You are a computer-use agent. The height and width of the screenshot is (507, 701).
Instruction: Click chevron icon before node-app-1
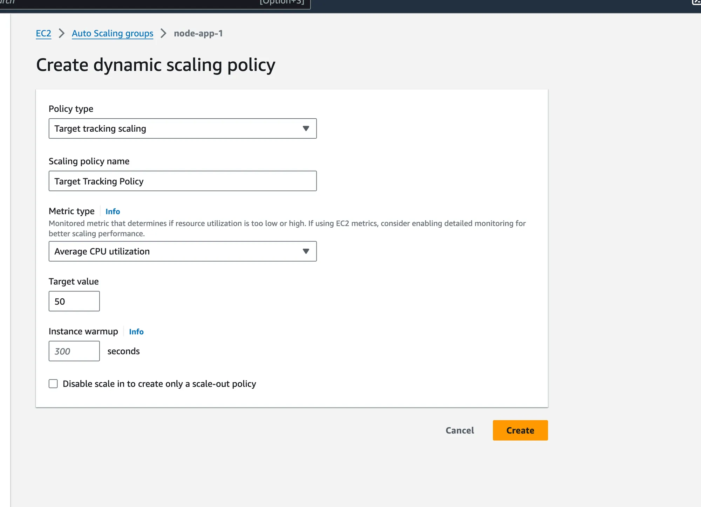163,34
